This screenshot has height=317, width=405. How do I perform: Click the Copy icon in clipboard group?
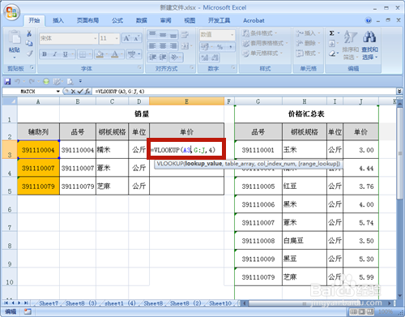pos(29,43)
